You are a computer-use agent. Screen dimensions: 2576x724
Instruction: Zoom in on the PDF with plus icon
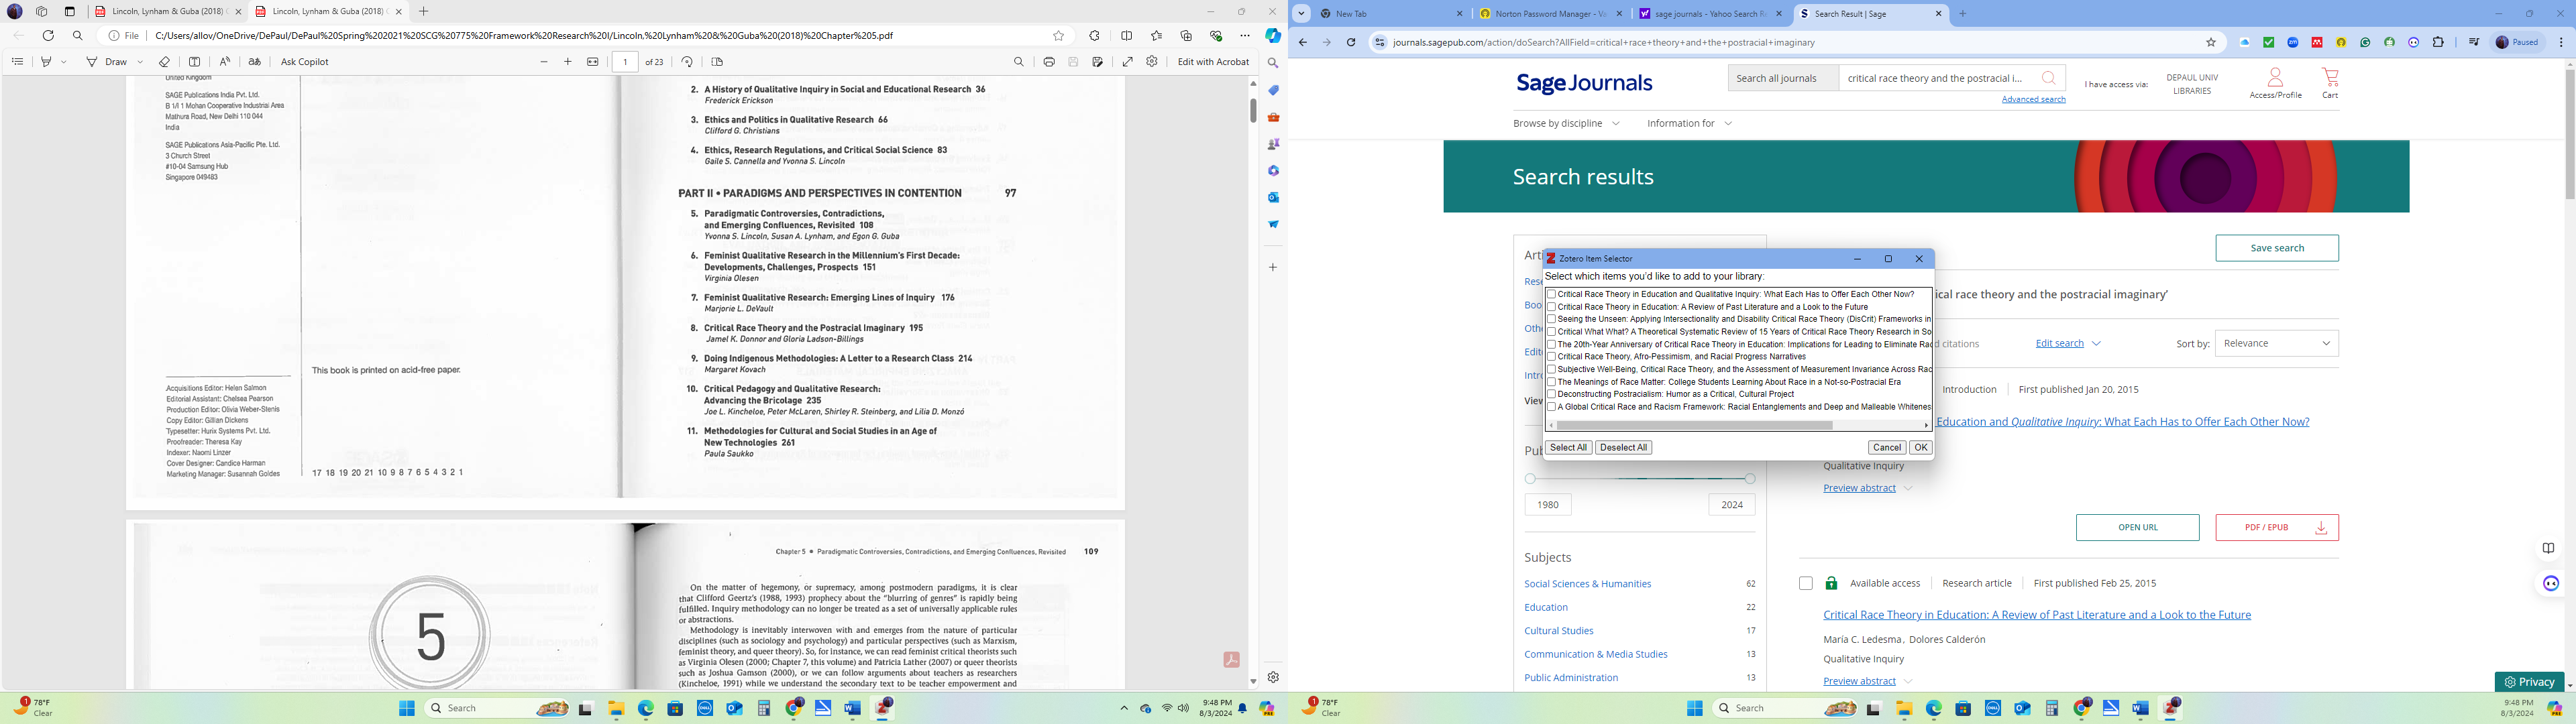568,62
